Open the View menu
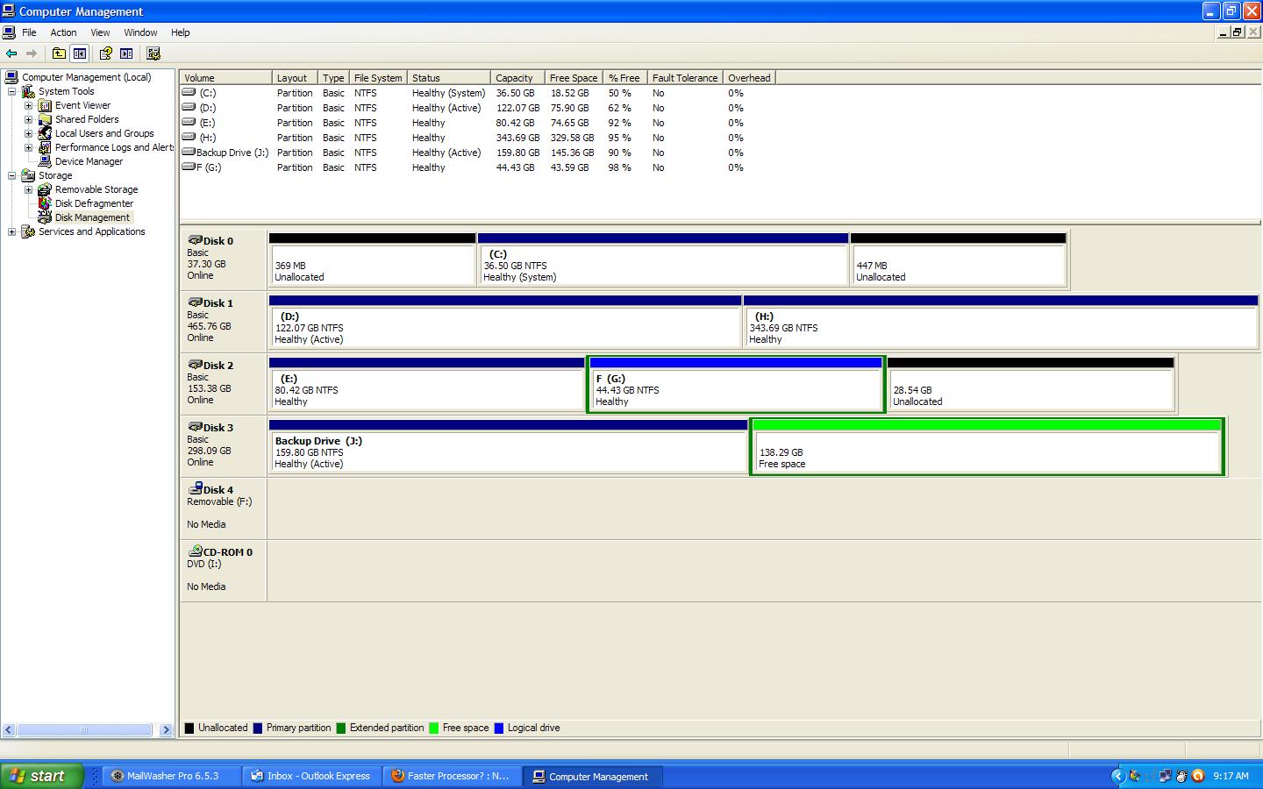This screenshot has height=789, width=1263. (100, 32)
